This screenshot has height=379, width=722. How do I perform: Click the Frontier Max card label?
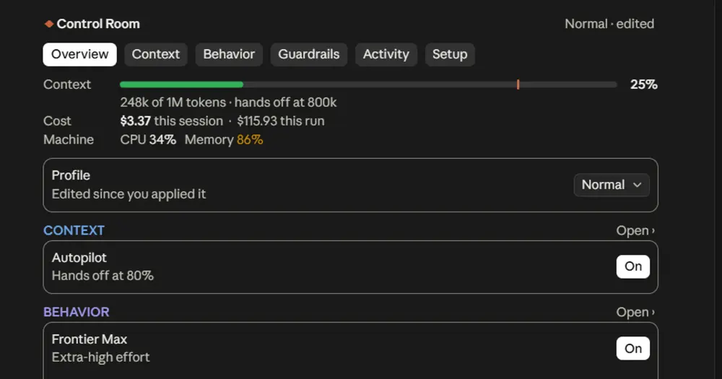(x=90, y=339)
